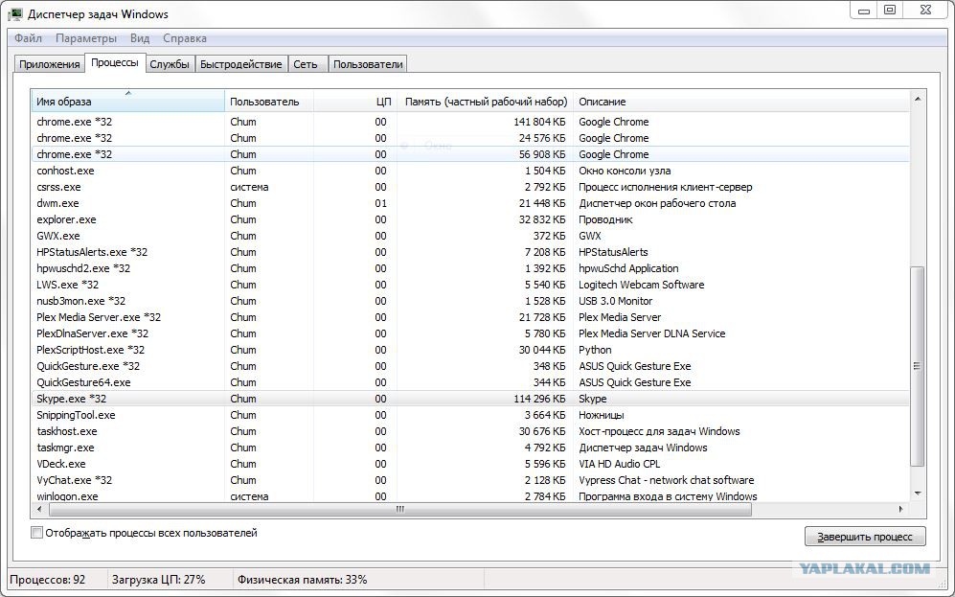The image size is (955, 597).
Task: Sort by ЦП column header
Action: [x=355, y=102]
